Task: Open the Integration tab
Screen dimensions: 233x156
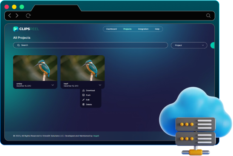Action: 143,29
